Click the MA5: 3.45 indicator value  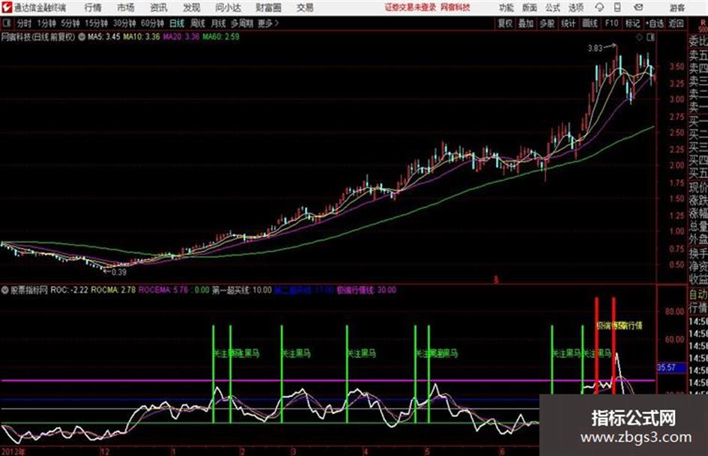tap(104, 37)
